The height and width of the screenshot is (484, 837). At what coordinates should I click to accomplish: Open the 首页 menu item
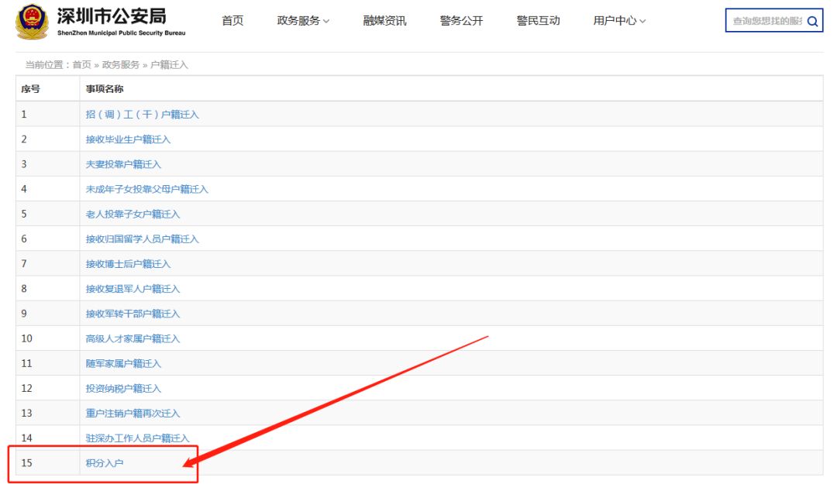click(x=232, y=21)
